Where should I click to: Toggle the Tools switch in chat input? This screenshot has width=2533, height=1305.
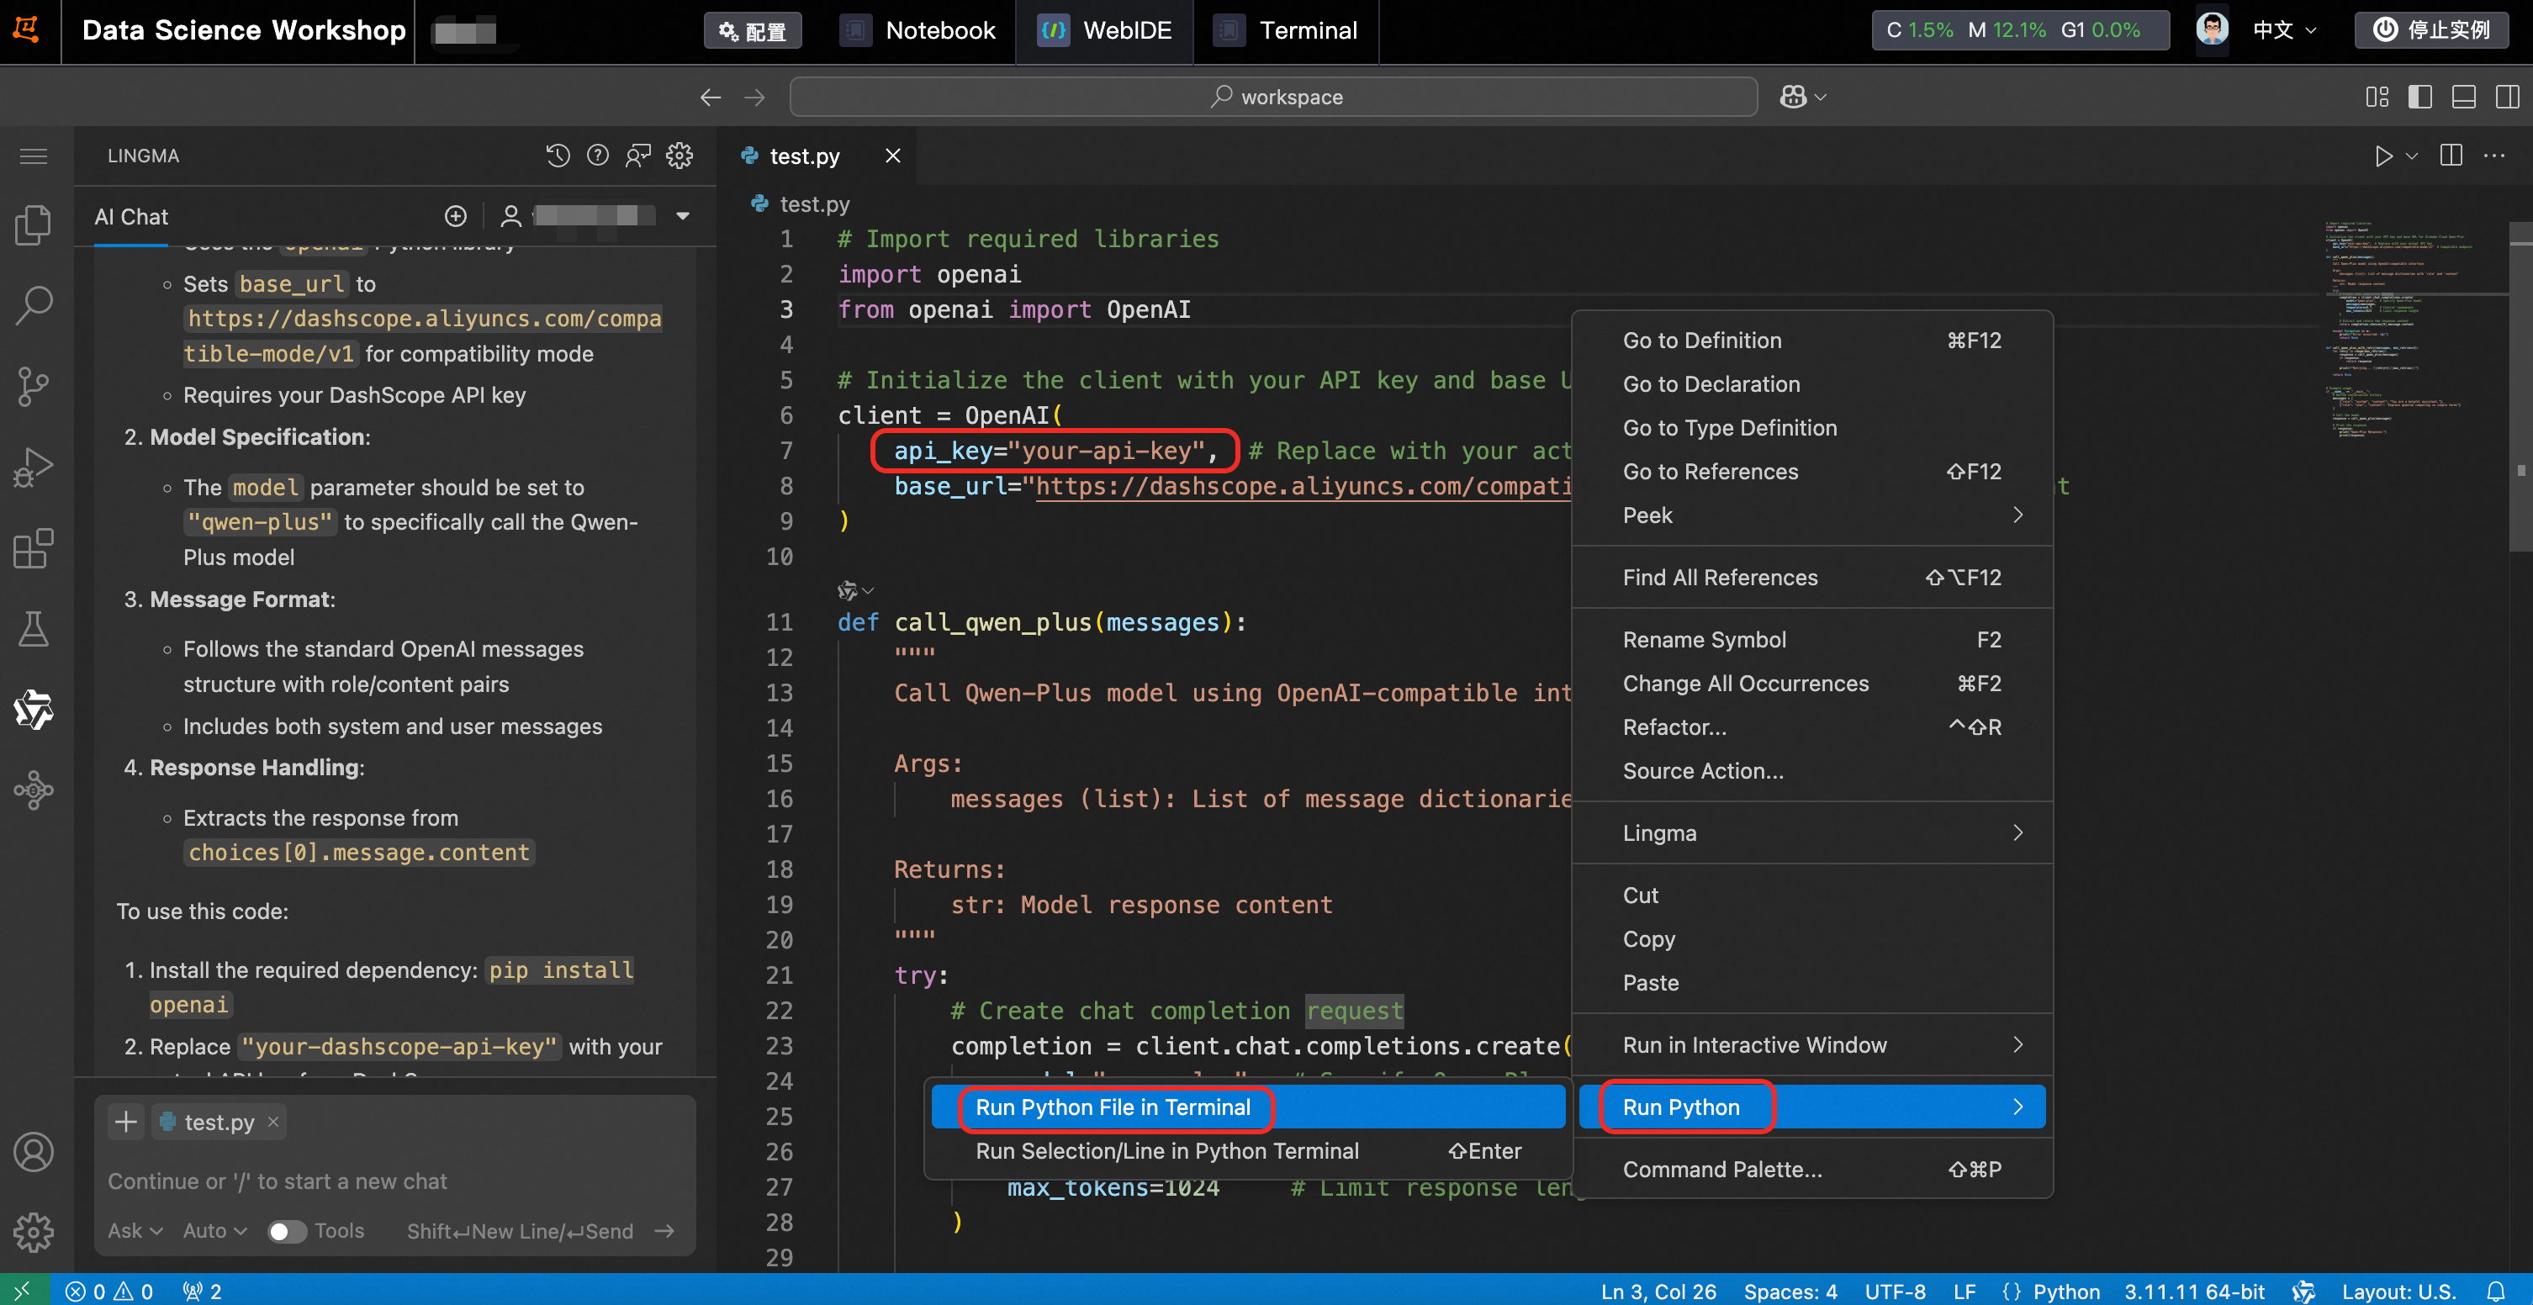coord(286,1231)
